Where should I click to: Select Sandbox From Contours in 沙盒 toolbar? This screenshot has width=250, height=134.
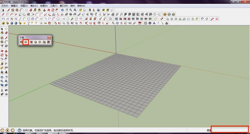coord(21,42)
